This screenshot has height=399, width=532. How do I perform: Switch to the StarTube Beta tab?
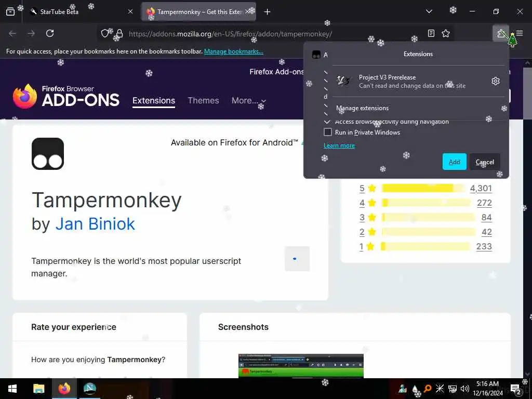tap(80, 11)
